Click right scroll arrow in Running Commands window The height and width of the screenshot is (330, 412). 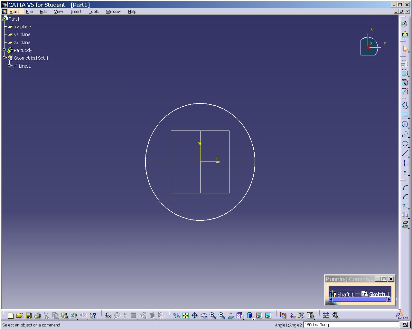(x=389, y=299)
